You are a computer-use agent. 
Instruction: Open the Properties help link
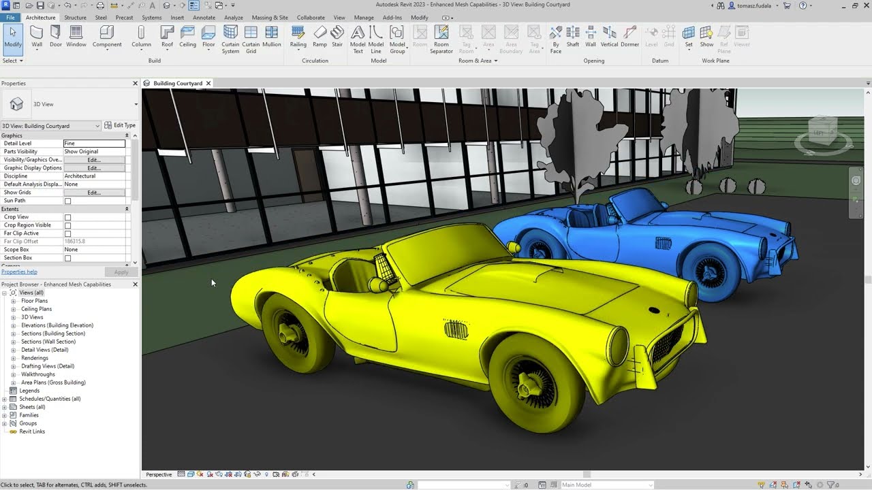click(x=19, y=272)
